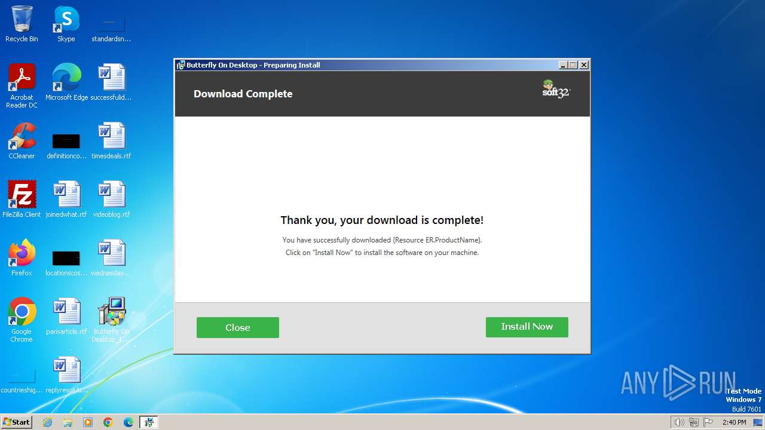Select the Google Chrome desktop shortcut
Image resolution: width=765 pixels, height=430 pixels.
[22, 320]
